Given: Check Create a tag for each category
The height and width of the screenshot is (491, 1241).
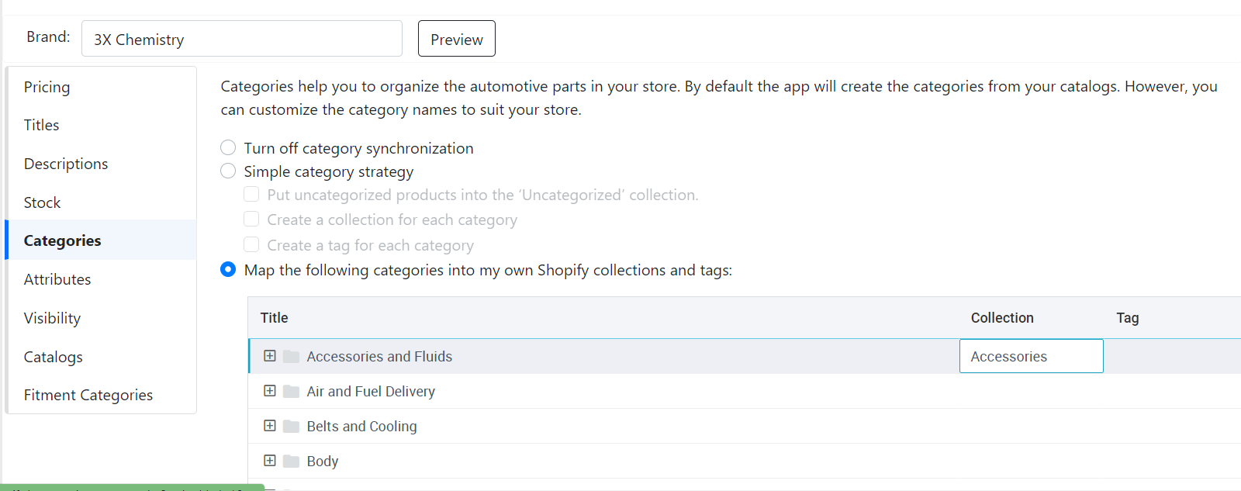Looking at the screenshot, I should pos(251,244).
